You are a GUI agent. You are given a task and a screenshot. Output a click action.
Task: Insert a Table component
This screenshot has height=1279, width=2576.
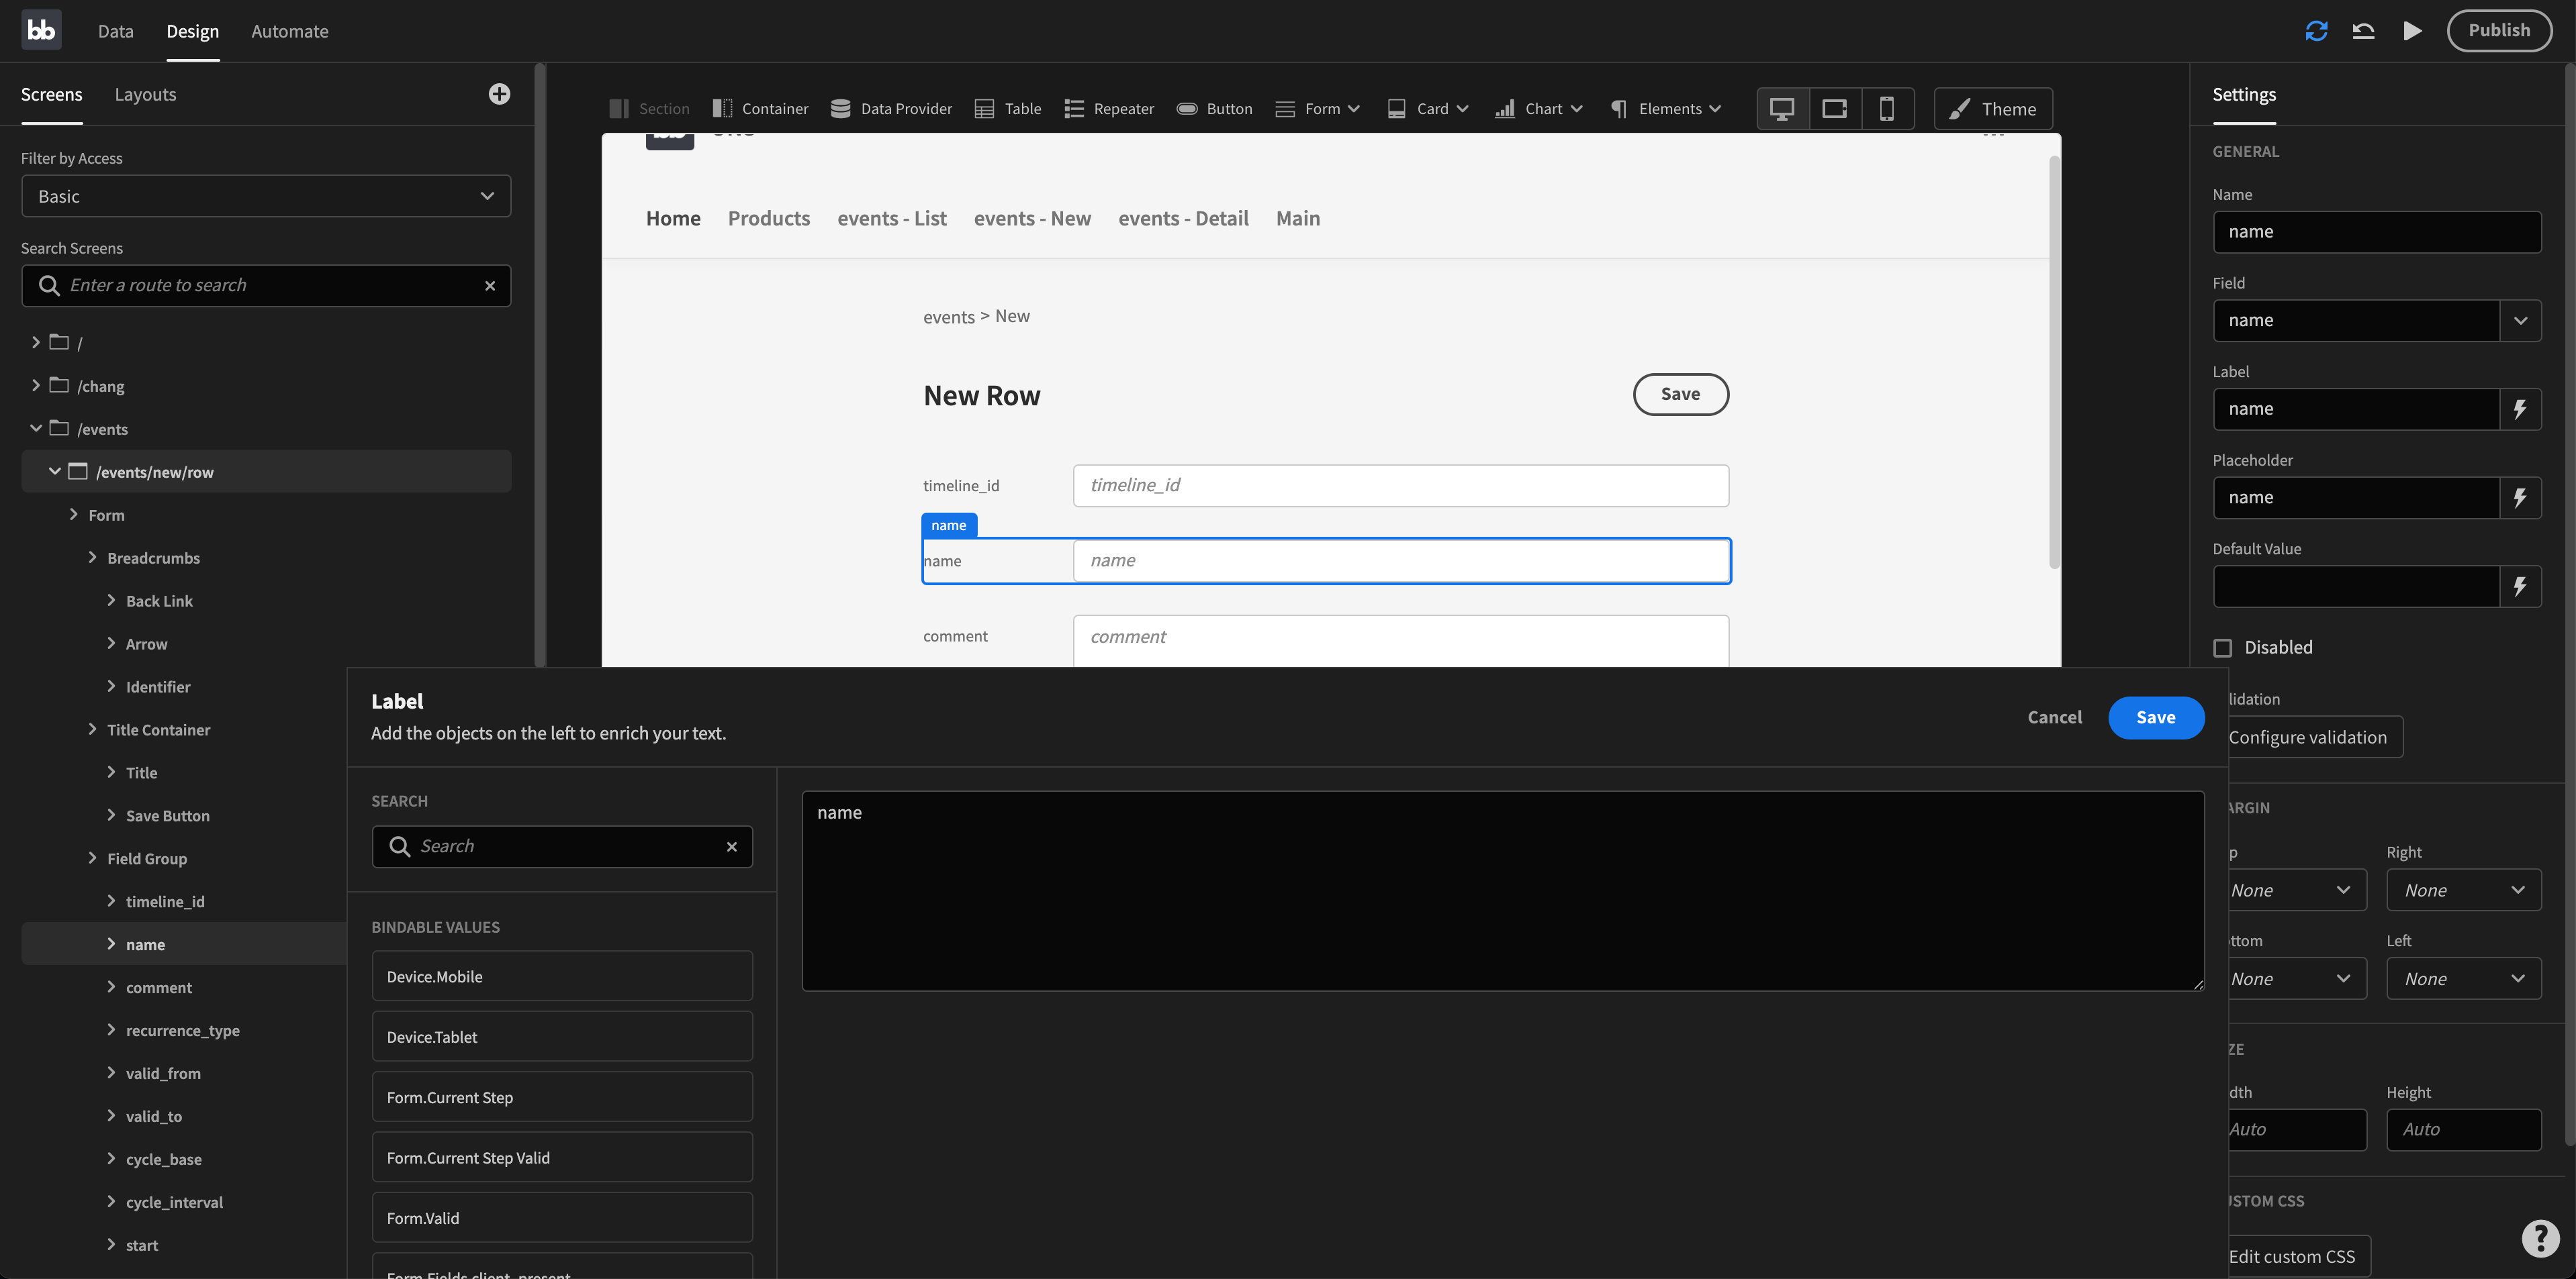(1007, 108)
